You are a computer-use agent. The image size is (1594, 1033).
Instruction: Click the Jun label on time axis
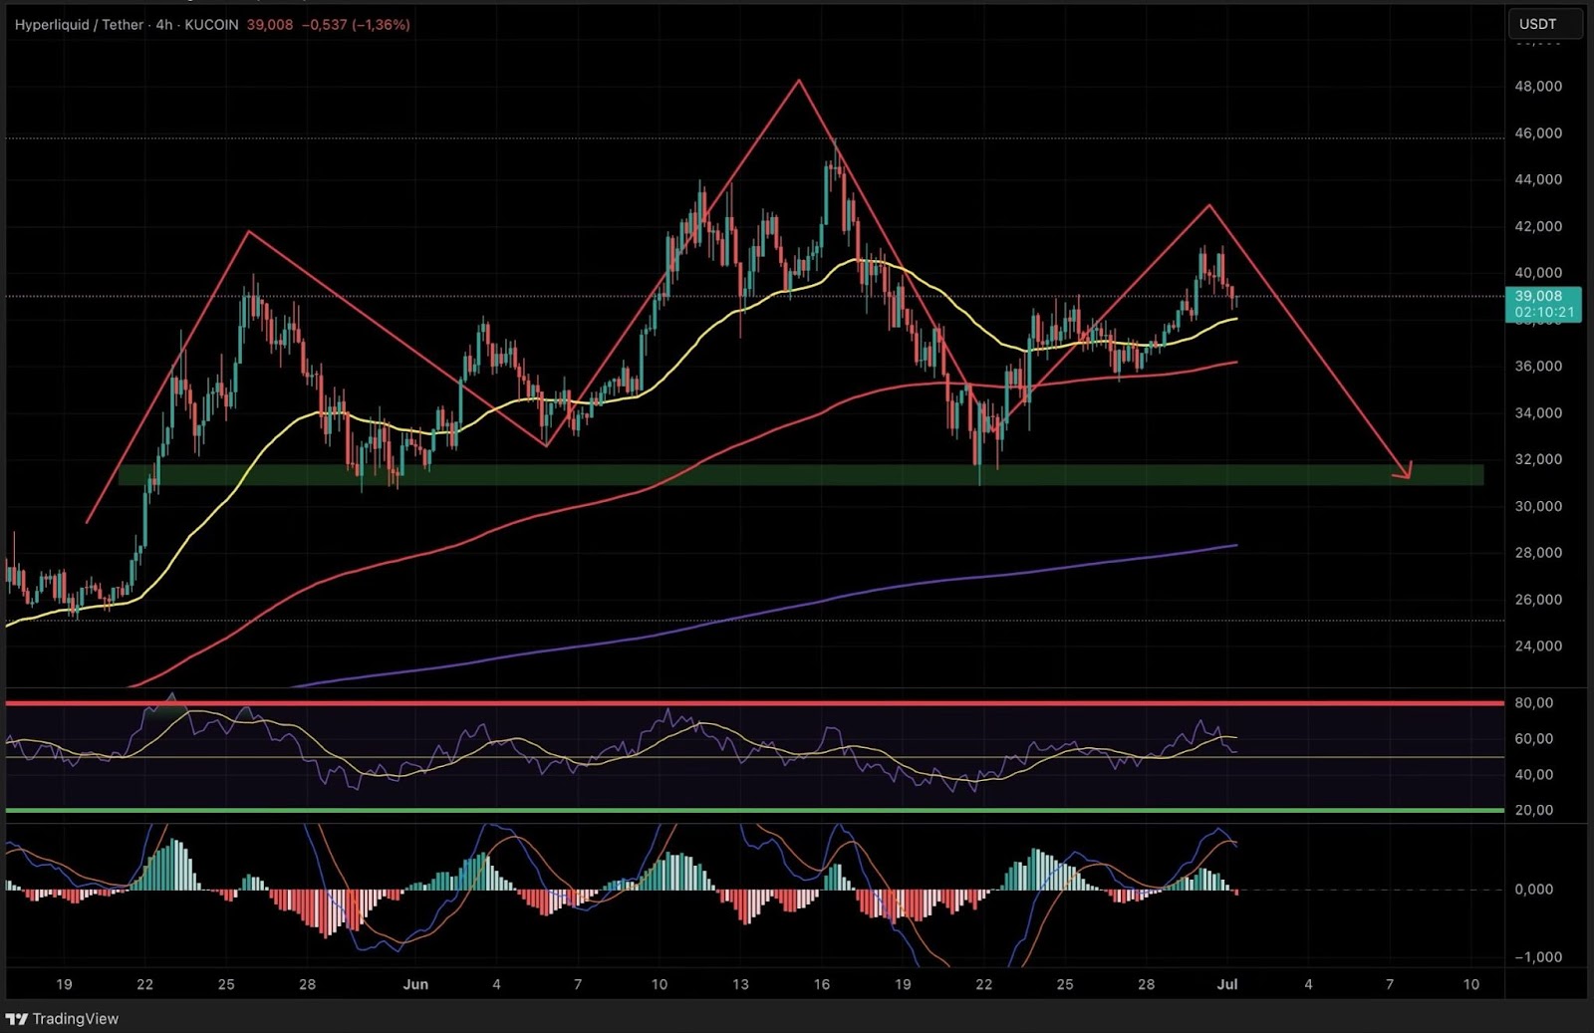point(415,984)
